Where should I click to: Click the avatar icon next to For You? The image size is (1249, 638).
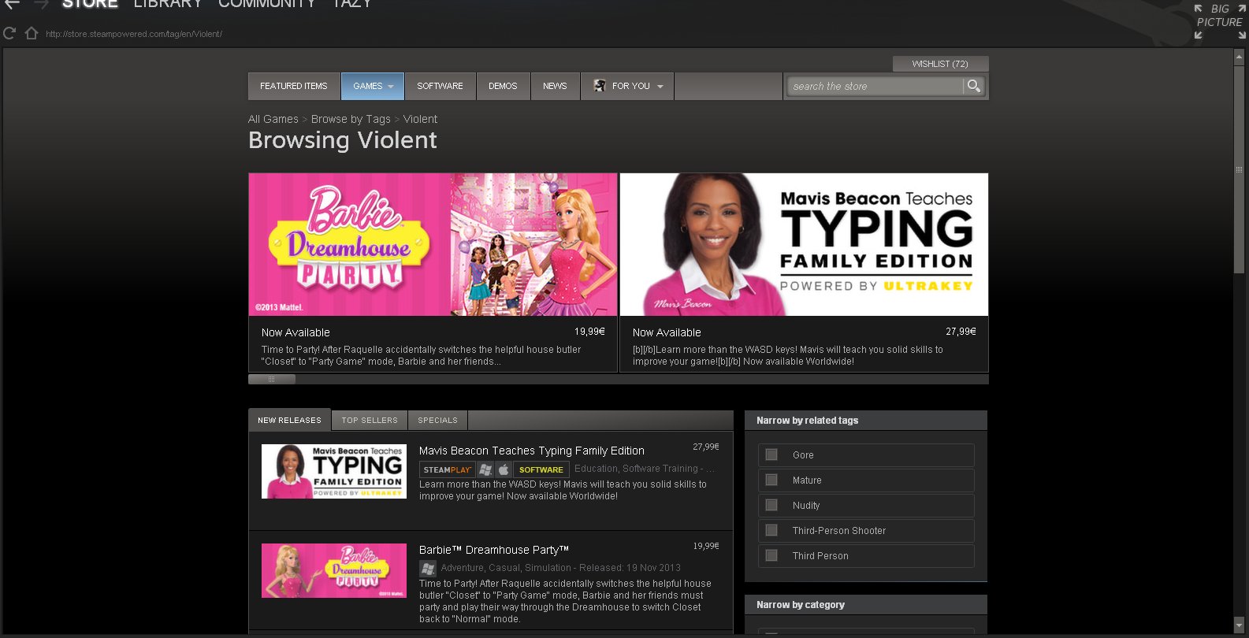(x=600, y=86)
